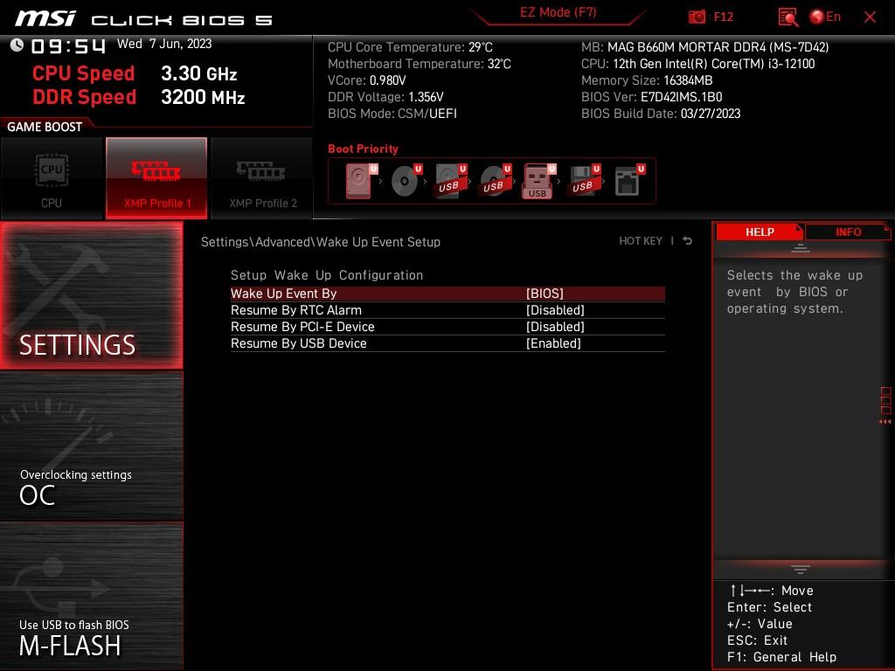
Task: Click the BIOS Ver: E7D42IMS.1B0 text
Action: tap(651, 97)
